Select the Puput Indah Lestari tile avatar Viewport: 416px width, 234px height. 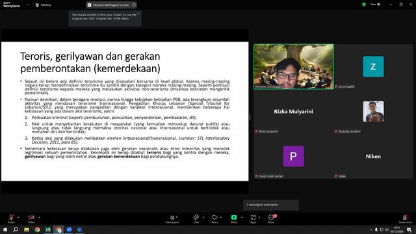[x=293, y=156]
